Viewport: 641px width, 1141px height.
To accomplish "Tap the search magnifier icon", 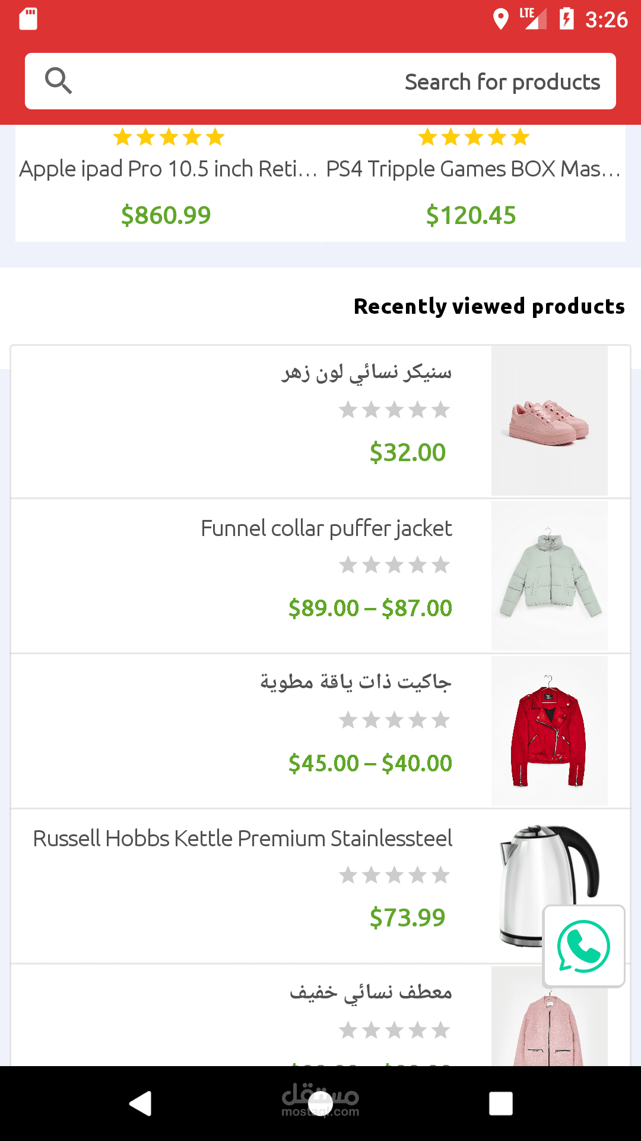I will point(58,81).
